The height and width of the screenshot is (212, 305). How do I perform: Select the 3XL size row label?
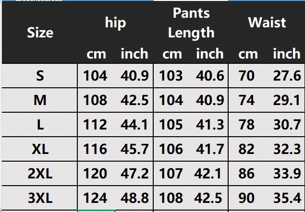point(40,198)
